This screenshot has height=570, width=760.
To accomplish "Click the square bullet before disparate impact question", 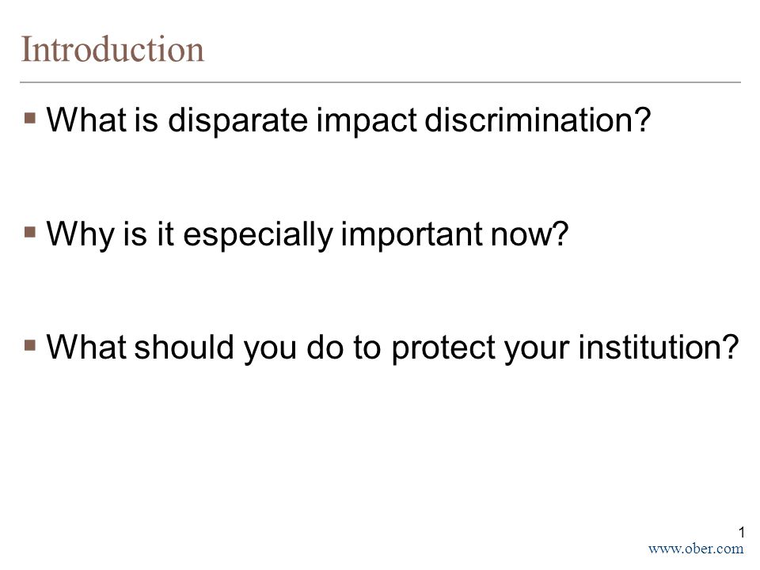I will pos(30,119).
